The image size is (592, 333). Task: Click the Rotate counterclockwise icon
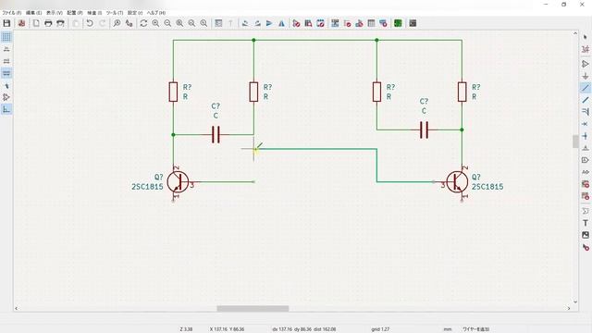coord(245,23)
